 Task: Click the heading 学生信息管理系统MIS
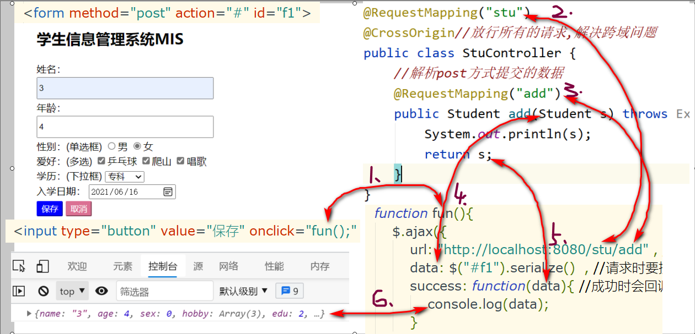click(110, 40)
